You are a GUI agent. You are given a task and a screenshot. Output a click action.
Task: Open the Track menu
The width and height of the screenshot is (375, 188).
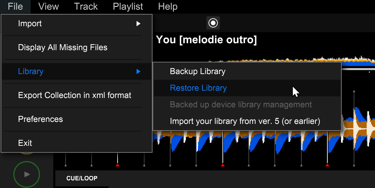point(86,6)
